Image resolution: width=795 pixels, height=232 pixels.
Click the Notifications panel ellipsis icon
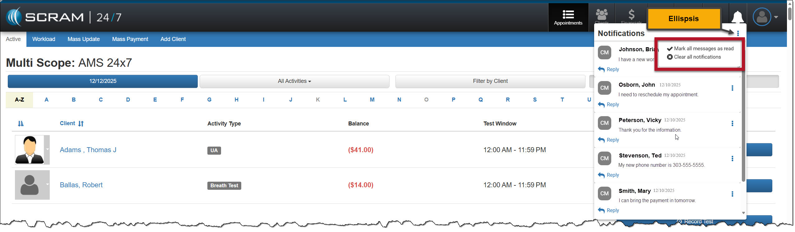click(x=738, y=33)
